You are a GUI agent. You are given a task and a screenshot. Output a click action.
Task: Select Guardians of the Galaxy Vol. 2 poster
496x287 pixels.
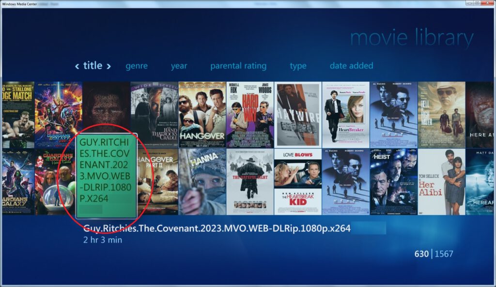[59, 115]
